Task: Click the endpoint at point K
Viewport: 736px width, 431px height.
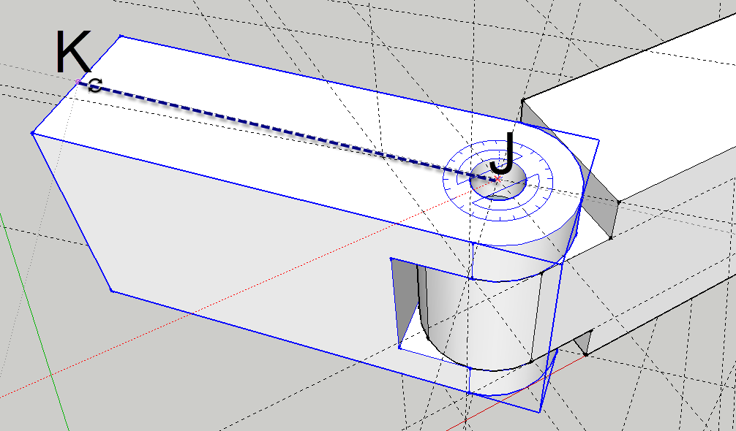Action: click(78, 82)
